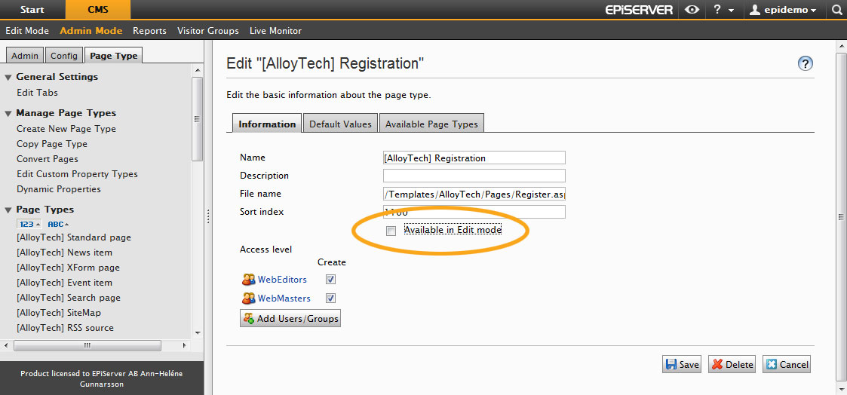Uncheck Create access for WebEditors
This screenshot has width=847, height=395.
pyautogui.click(x=330, y=279)
